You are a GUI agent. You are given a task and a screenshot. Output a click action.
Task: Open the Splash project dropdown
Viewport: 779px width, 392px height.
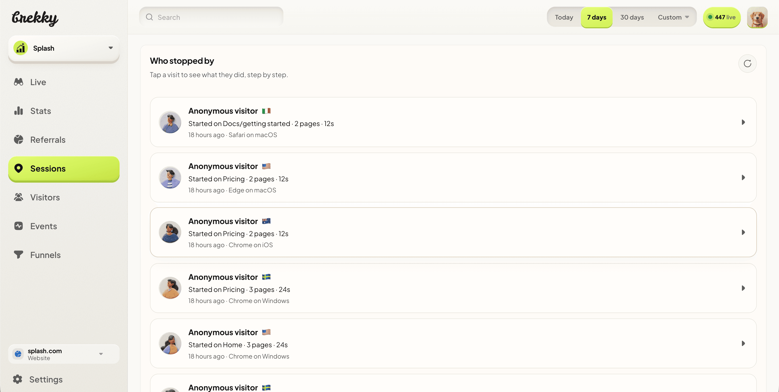point(64,48)
